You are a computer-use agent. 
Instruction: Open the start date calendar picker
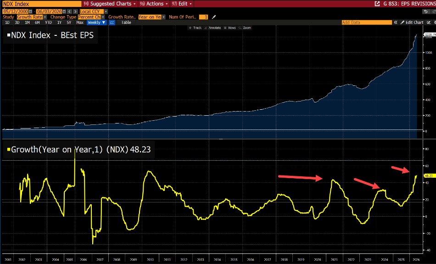(31, 11)
